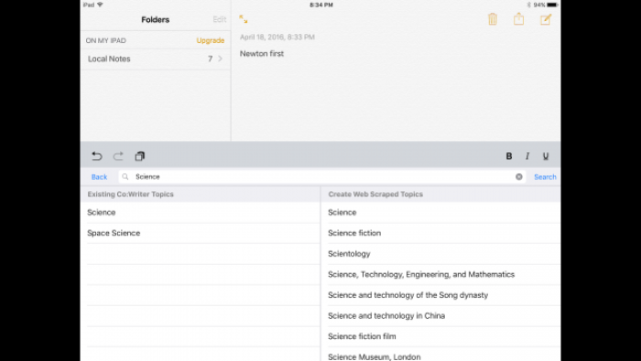Tap the Search button

pyautogui.click(x=545, y=177)
